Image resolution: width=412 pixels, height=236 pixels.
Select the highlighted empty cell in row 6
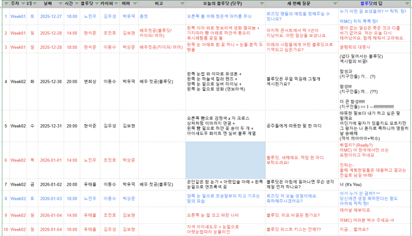[226, 160]
